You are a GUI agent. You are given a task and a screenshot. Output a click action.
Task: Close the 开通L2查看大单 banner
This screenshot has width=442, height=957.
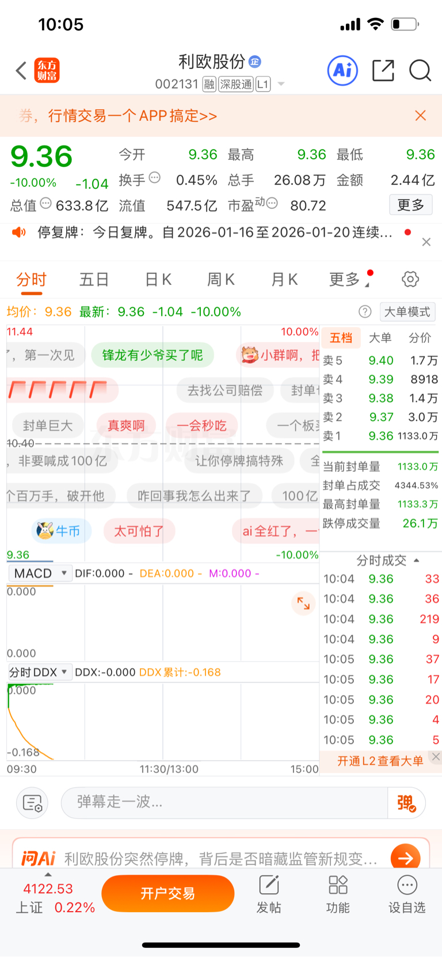click(436, 757)
